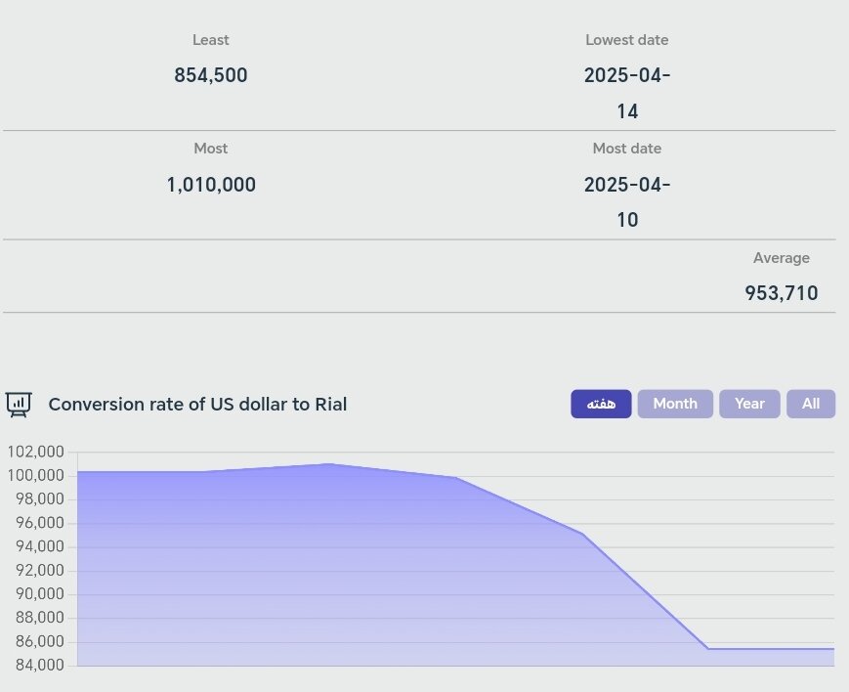Click the lowest date value 2025-04-14

pos(627,93)
